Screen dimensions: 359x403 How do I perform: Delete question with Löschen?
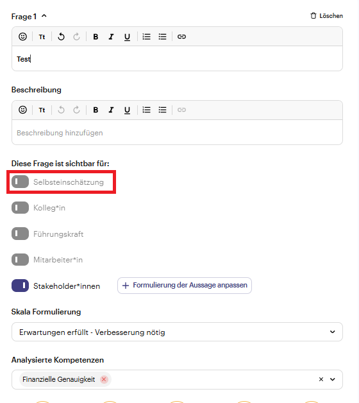coord(327,16)
